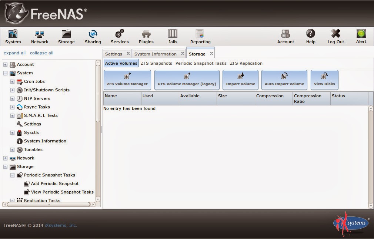374x239 pixels.
Task: Expand the Init/Shutdown Scripts node
Action: coord(12,90)
